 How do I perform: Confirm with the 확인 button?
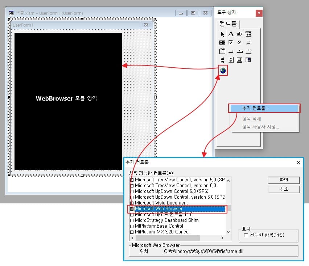(284, 180)
